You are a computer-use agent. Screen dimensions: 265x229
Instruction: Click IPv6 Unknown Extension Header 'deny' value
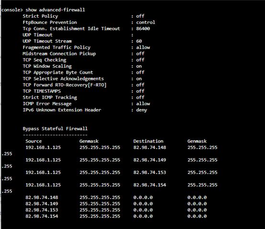pos(142,110)
